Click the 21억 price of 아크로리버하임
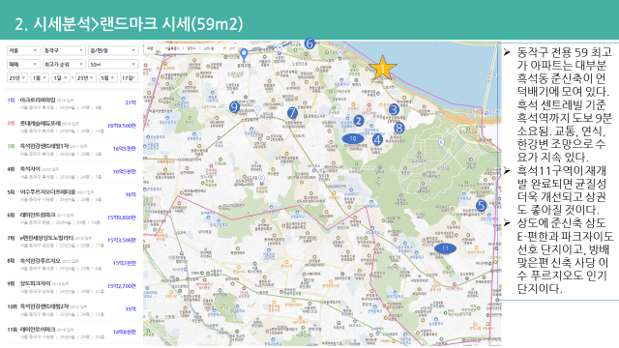619x348 pixels. 131,102
